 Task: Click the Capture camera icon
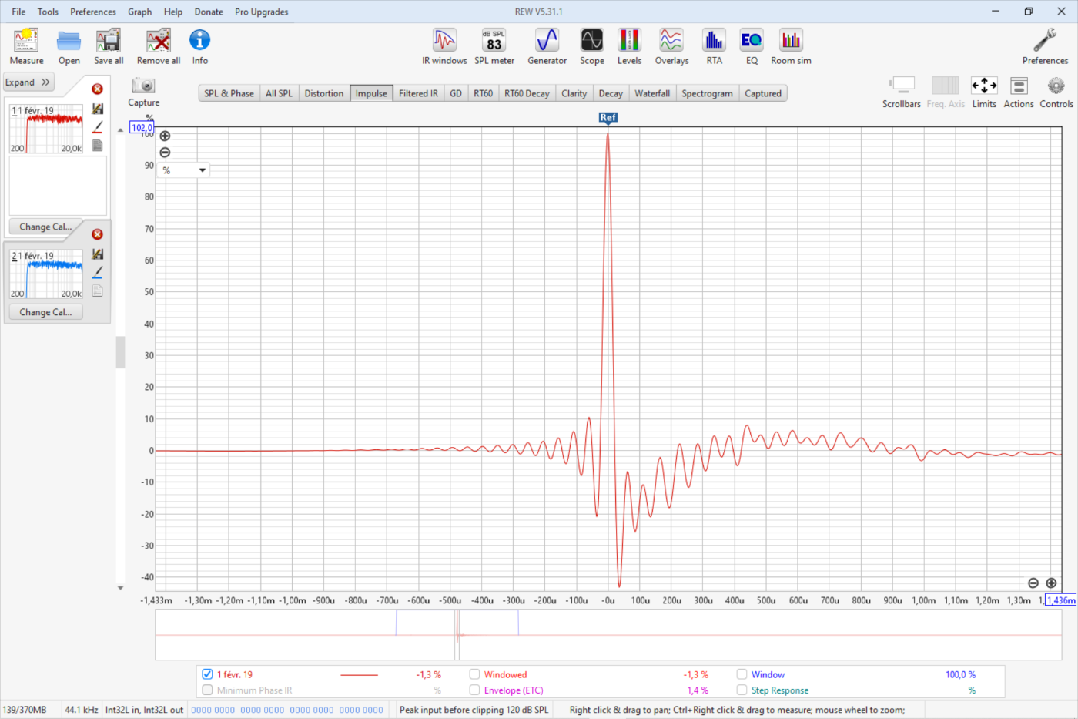click(143, 86)
